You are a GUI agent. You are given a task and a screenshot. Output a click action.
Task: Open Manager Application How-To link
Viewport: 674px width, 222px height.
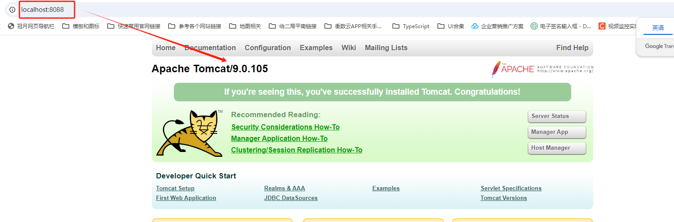click(x=279, y=138)
